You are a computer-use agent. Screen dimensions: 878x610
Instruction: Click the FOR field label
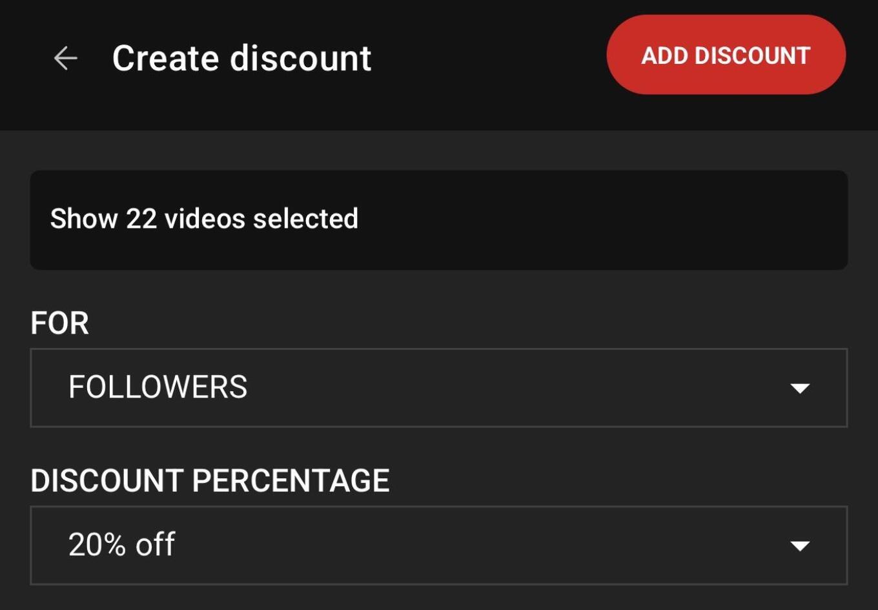click(x=59, y=323)
